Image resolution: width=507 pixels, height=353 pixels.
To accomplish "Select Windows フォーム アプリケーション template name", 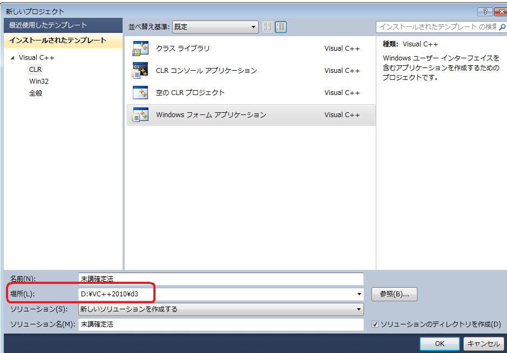I will (x=211, y=114).
